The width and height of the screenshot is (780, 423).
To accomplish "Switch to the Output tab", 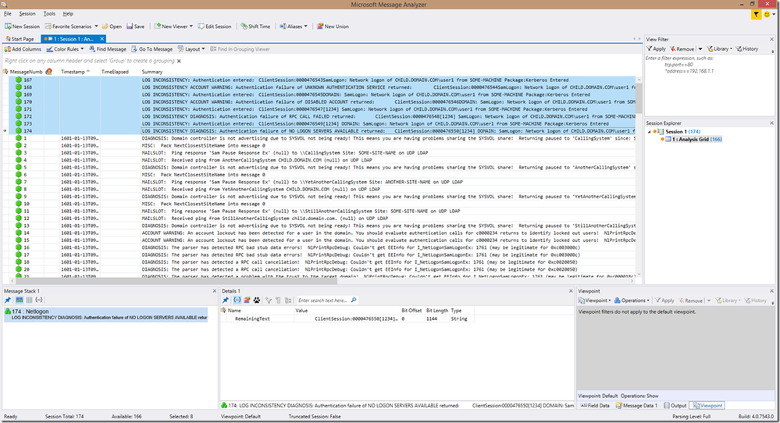I will point(675,406).
